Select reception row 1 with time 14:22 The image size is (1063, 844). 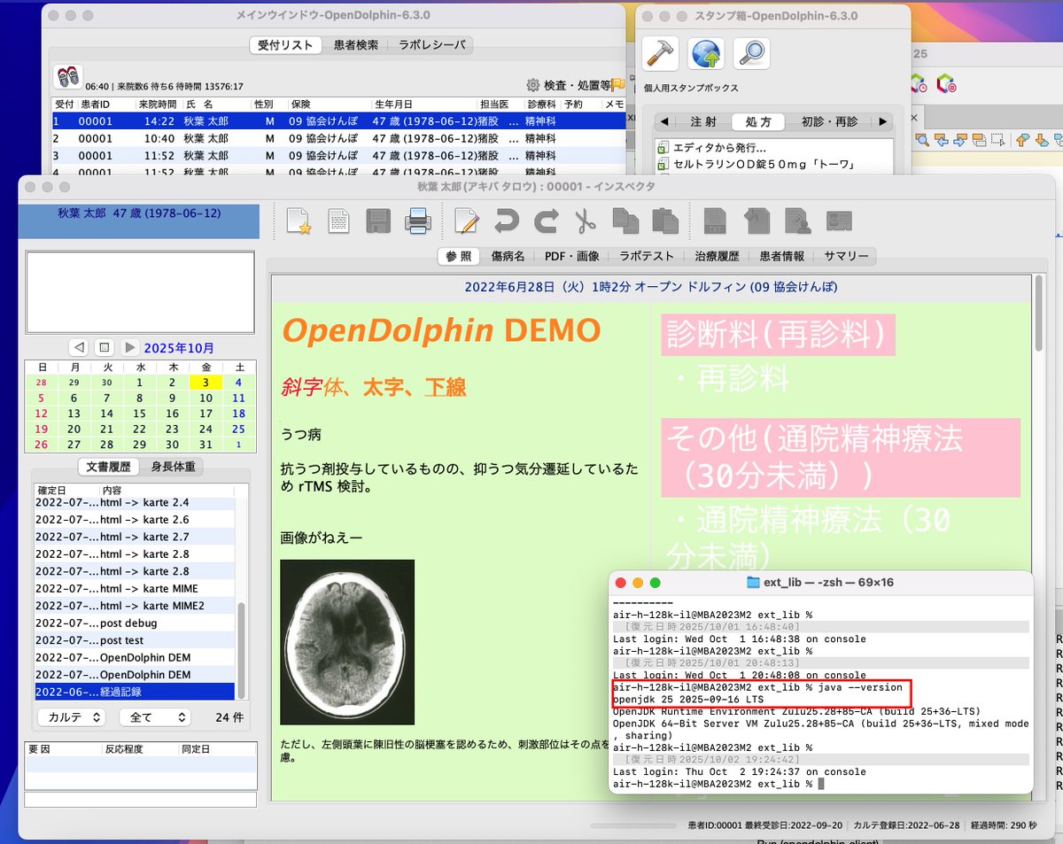point(338,123)
